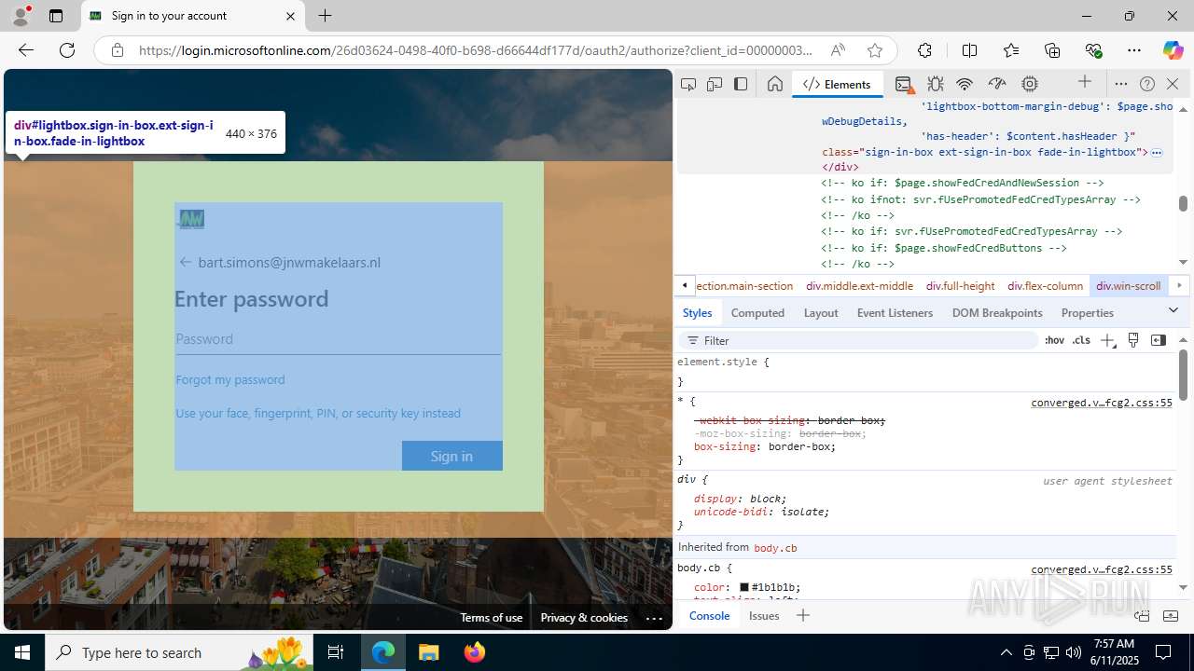
Task: Click the Styles Filter input
Action: point(858,341)
